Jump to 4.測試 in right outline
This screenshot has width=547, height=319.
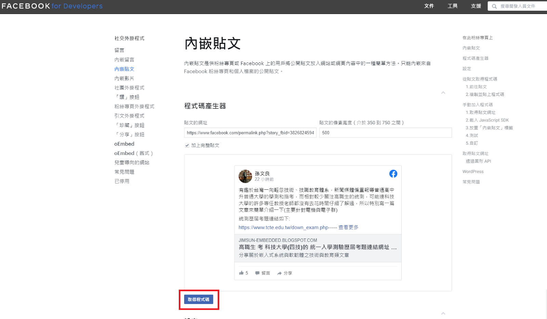472,135
